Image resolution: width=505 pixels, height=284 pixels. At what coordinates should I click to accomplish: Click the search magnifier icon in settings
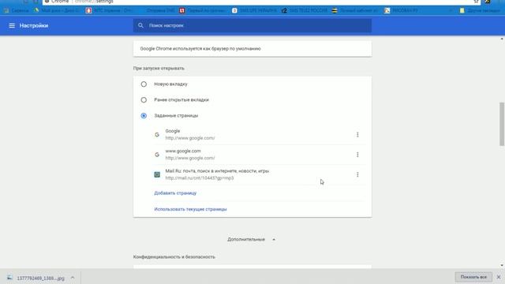(140, 25)
